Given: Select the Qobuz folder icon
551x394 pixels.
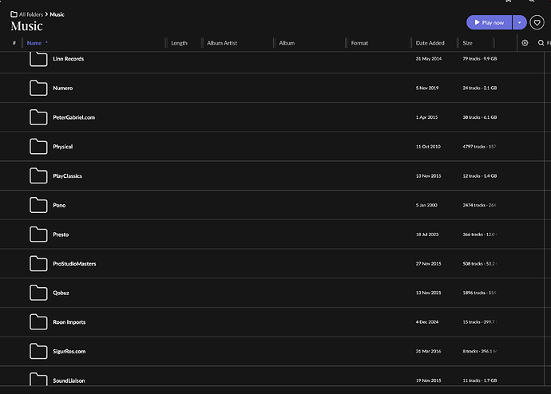Looking at the screenshot, I should (x=38, y=293).
